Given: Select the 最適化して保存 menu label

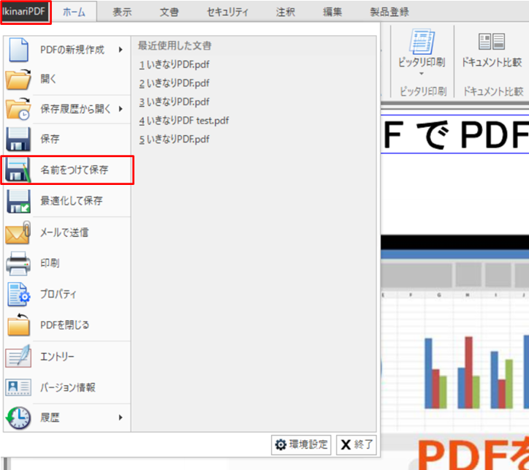Looking at the screenshot, I should pyautogui.click(x=71, y=201).
